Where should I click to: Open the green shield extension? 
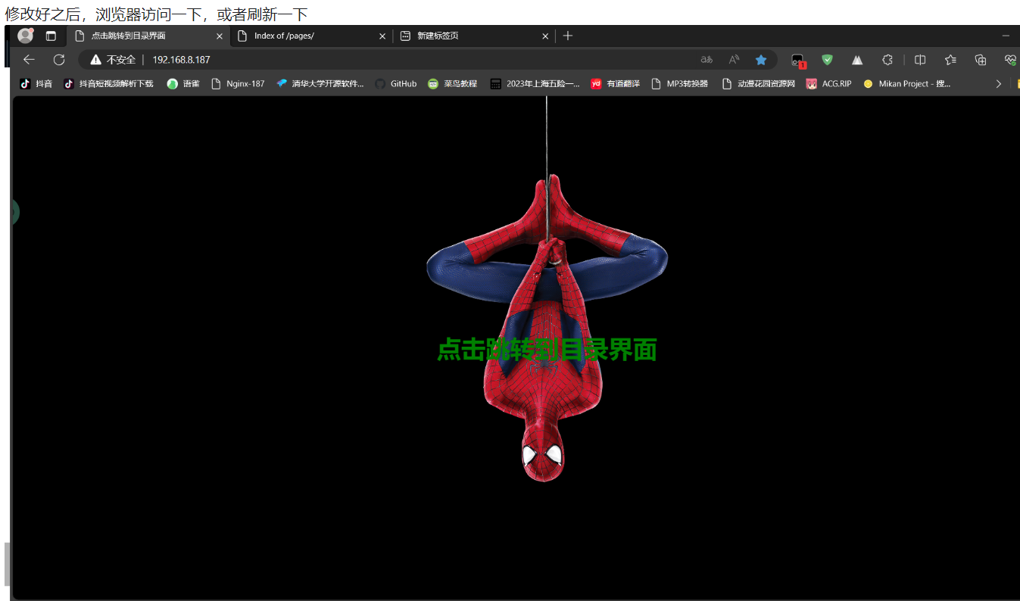828,60
